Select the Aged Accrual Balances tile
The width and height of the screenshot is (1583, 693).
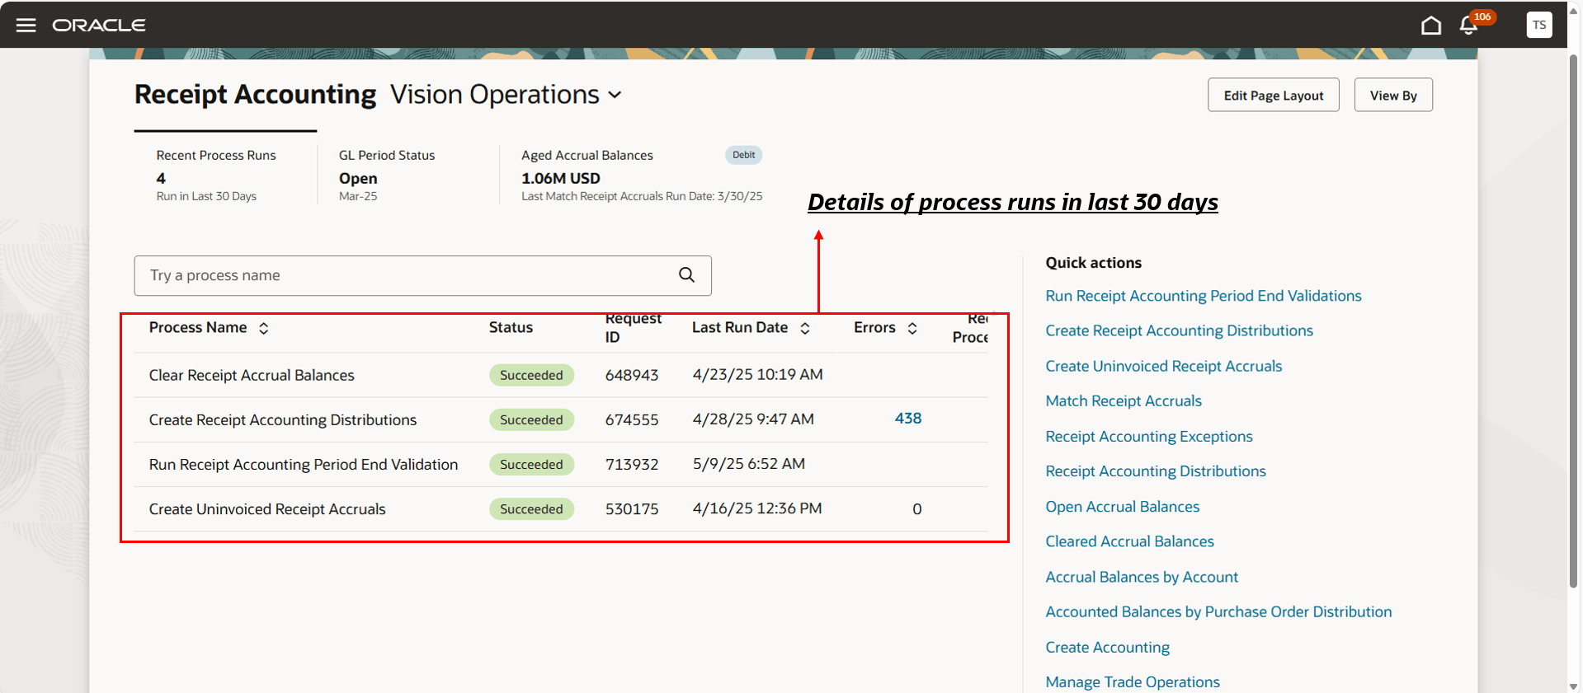pyautogui.click(x=641, y=175)
